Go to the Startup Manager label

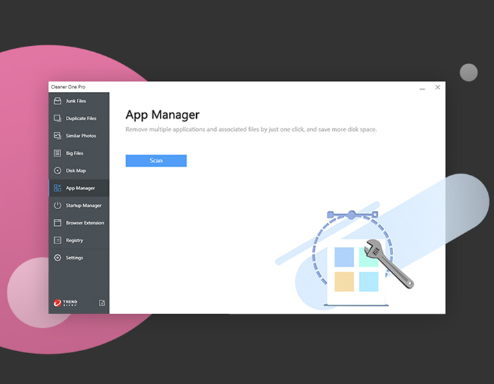pos(84,206)
